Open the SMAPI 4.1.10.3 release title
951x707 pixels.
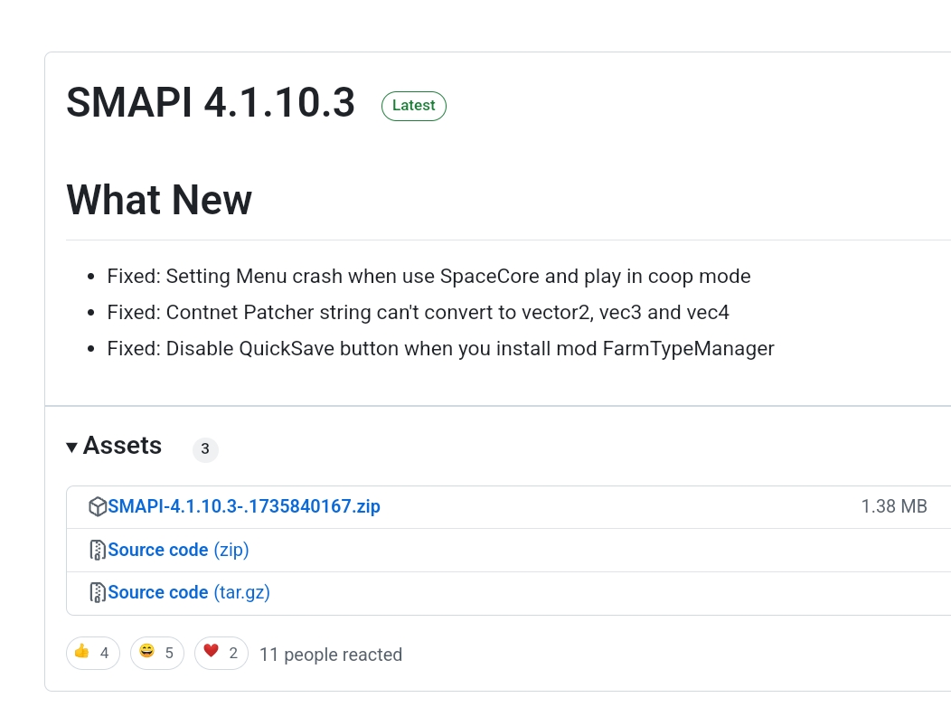tap(211, 102)
